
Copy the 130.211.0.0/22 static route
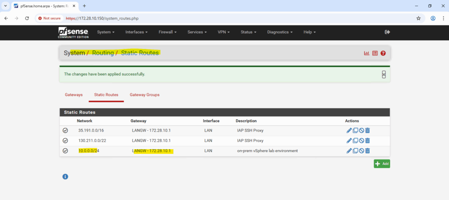coord(356,141)
